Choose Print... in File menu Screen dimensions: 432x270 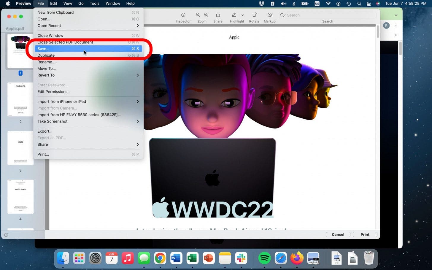[88, 154]
